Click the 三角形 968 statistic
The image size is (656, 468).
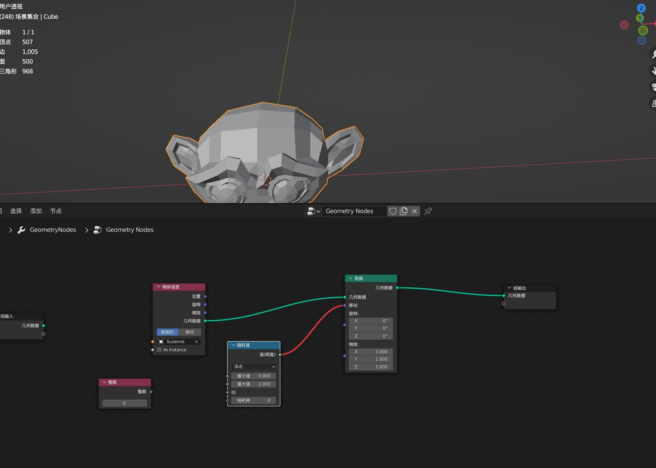[16, 71]
